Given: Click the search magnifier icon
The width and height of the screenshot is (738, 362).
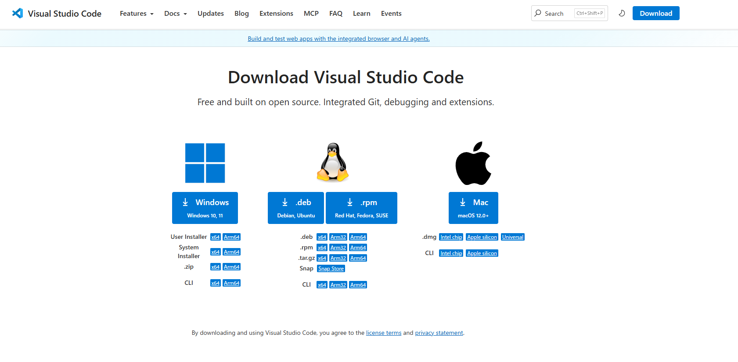Looking at the screenshot, I should tap(538, 13).
